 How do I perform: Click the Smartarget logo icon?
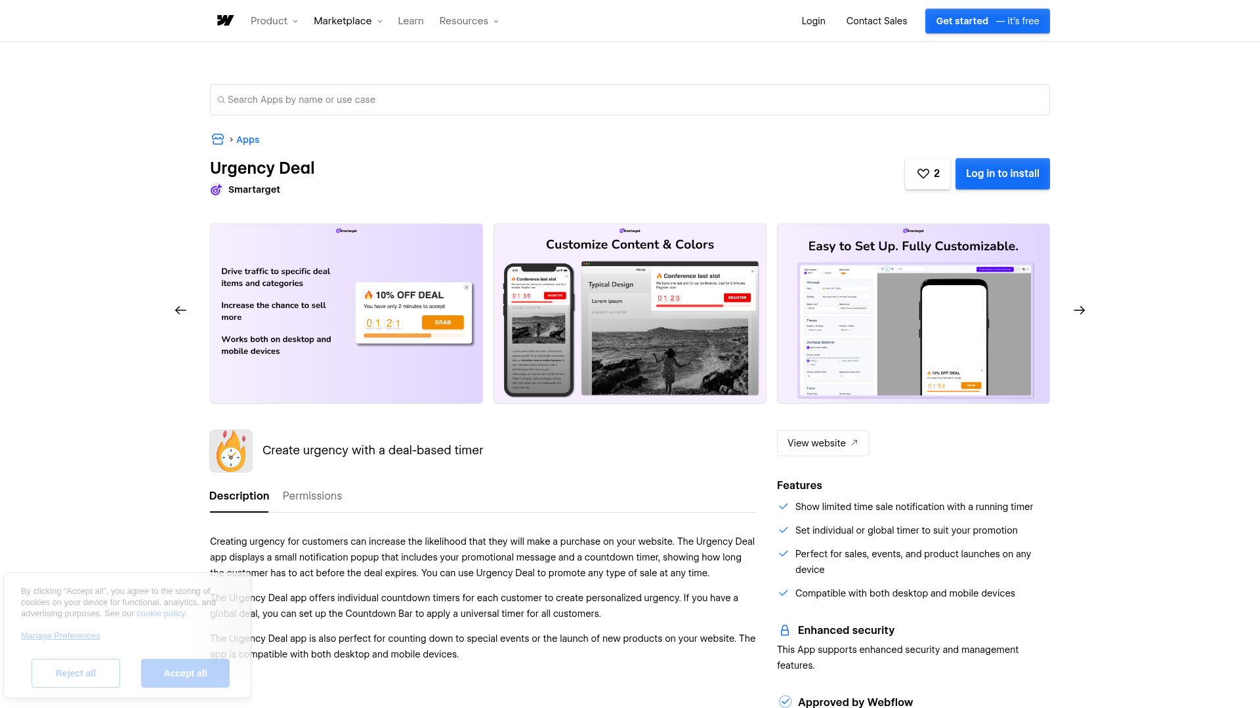click(x=216, y=189)
